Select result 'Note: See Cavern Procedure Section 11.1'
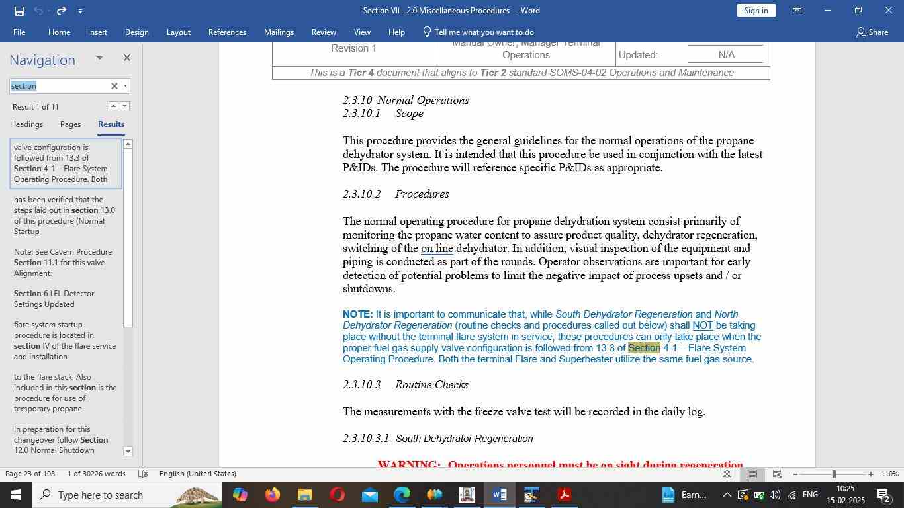 click(66, 263)
